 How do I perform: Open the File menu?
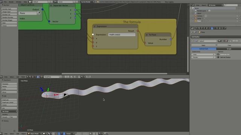[x=5, y=2]
